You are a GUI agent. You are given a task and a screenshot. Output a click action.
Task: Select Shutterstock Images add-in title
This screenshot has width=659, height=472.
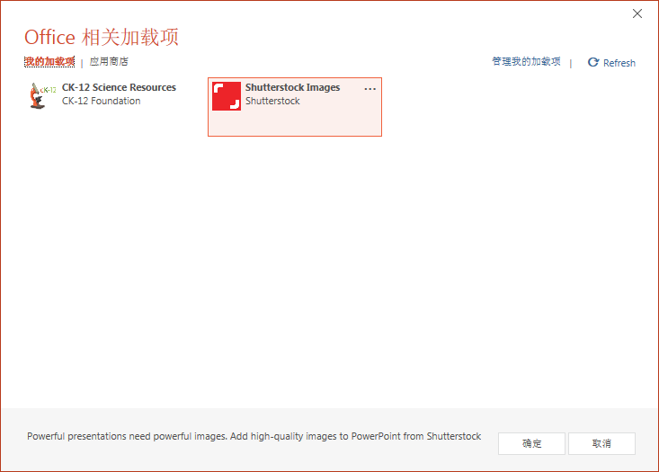(292, 87)
